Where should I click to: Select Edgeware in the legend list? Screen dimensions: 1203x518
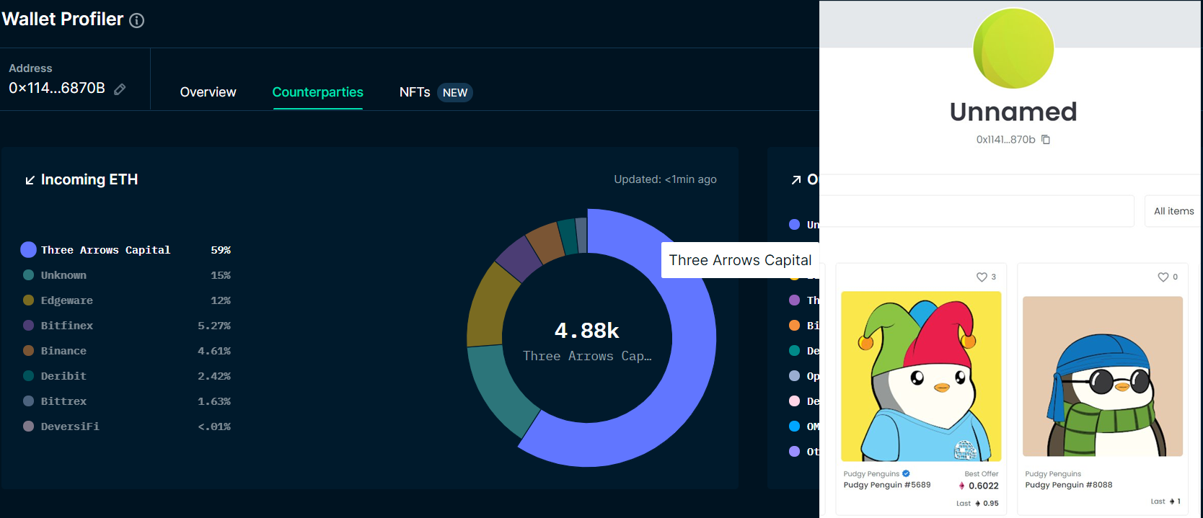pos(66,300)
